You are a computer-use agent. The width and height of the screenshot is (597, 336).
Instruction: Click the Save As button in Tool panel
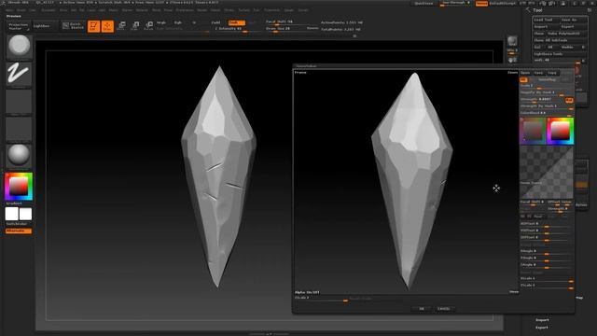point(574,20)
